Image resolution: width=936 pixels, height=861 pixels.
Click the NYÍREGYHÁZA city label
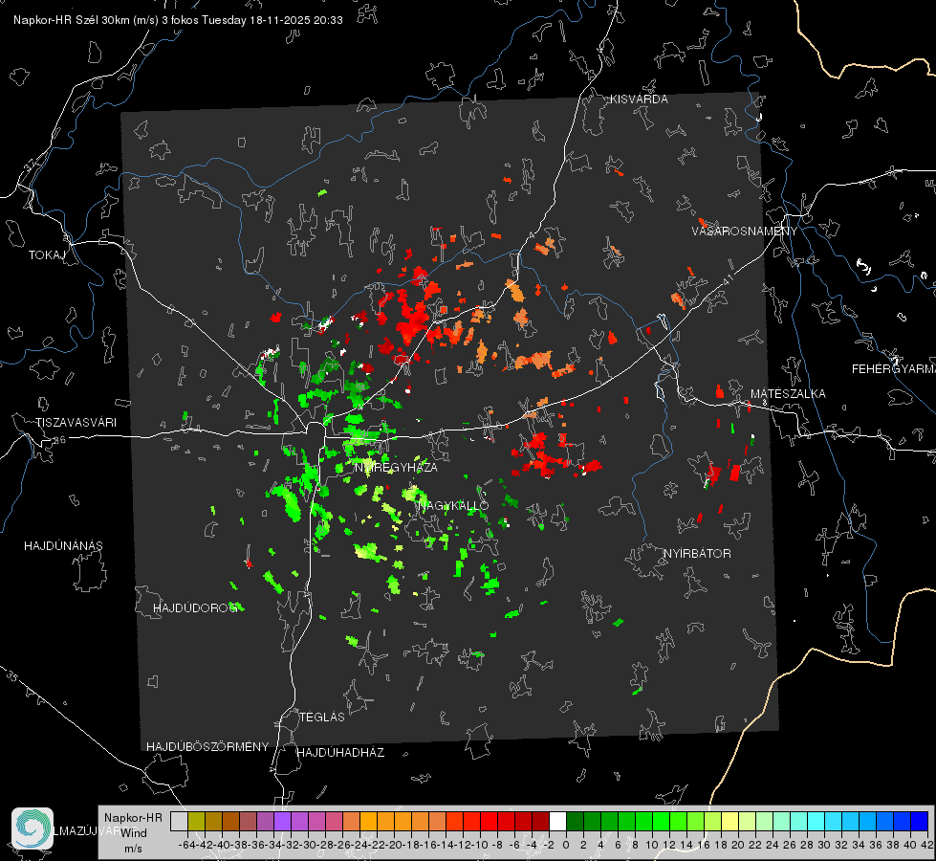coord(396,467)
